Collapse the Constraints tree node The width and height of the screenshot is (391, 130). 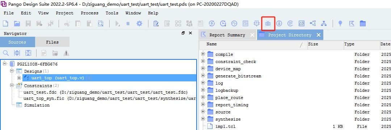[12, 85]
